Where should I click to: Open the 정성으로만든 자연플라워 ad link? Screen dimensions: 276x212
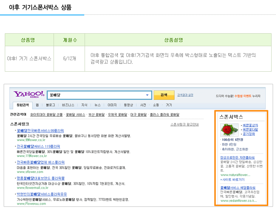(x=237, y=157)
